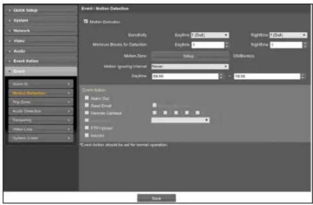
Task: Click the arrow on the Tampering row
Action: pos(69,120)
